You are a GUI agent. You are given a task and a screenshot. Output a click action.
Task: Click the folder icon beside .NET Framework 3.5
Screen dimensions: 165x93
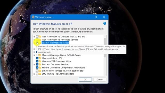tap(40, 36)
